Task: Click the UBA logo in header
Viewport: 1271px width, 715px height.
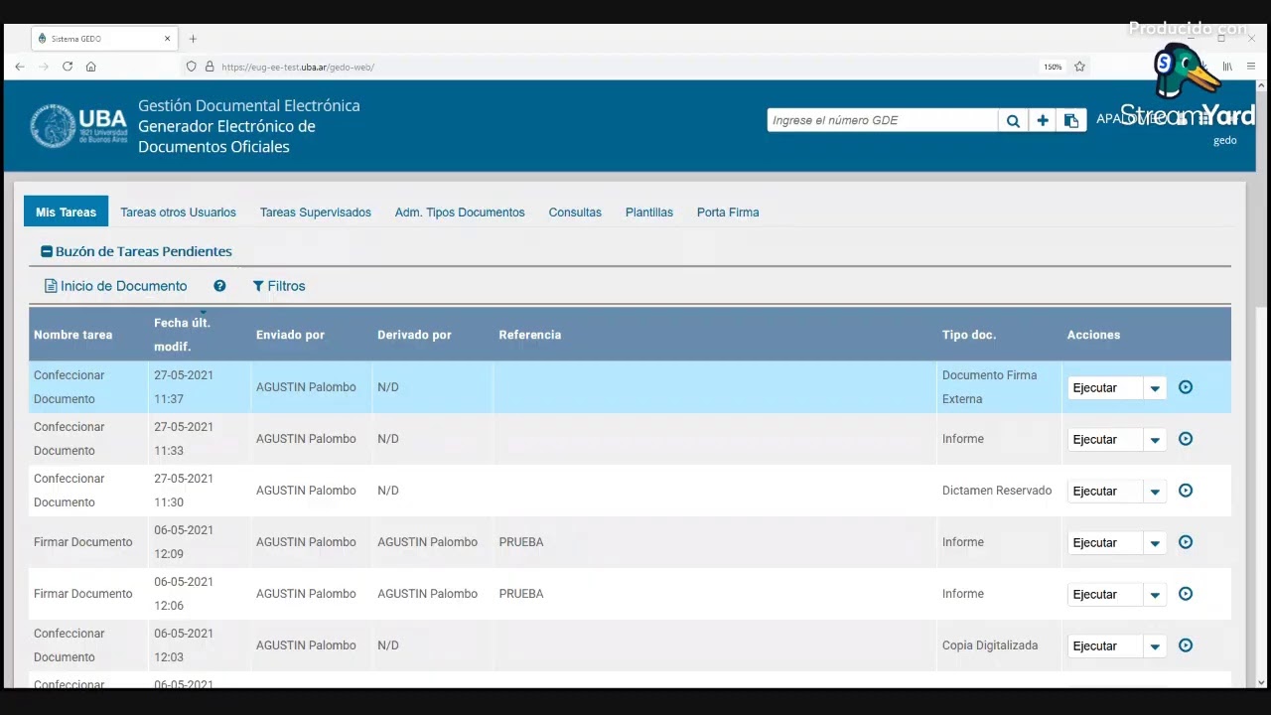Action: [x=79, y=126]
